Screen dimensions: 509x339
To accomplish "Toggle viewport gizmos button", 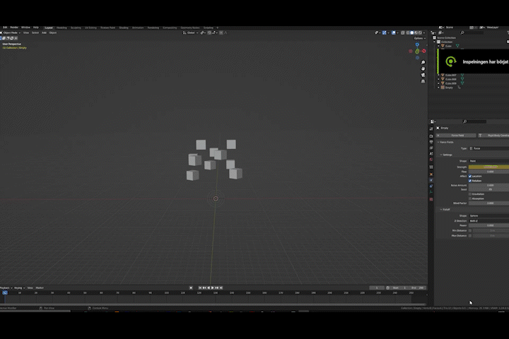I will [385, 32].
